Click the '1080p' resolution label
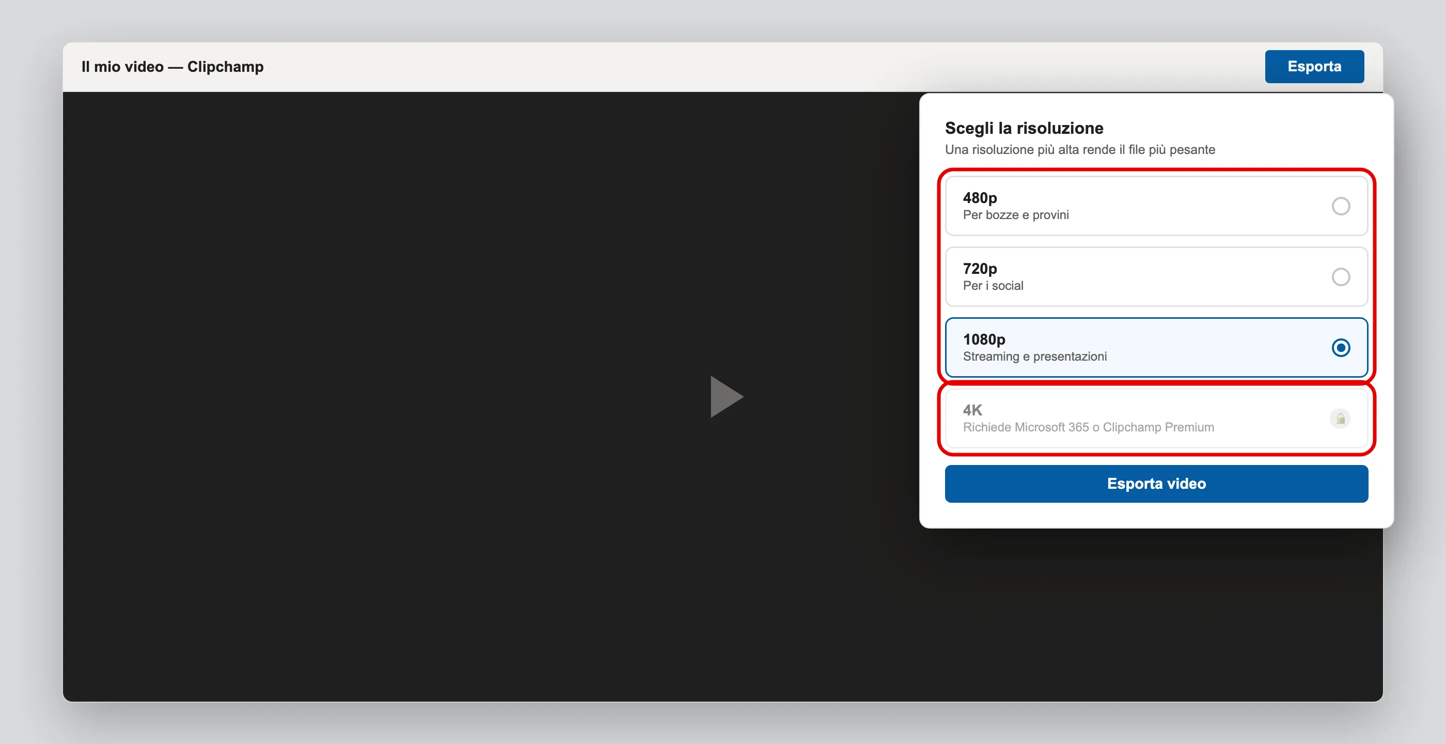Screen dimensions: 1446x744 (983, 339)
